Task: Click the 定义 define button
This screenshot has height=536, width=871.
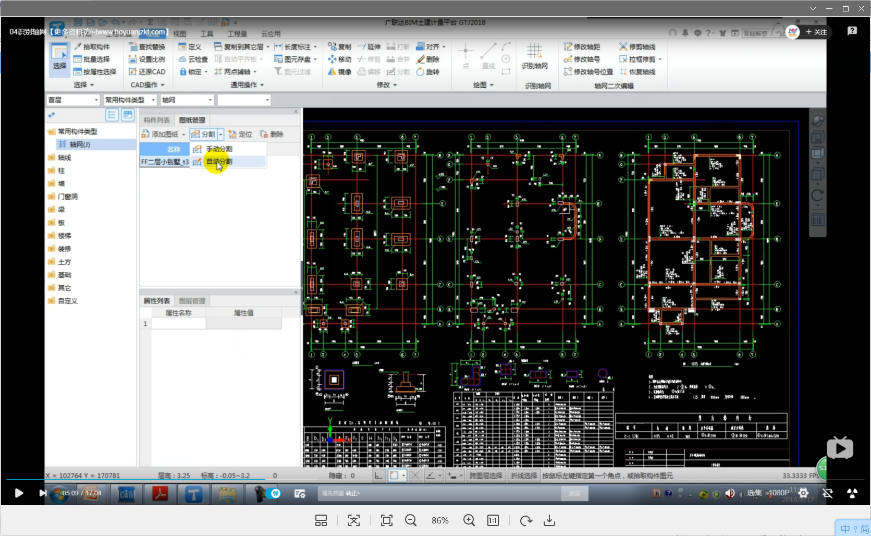Action: coord(190,47)
